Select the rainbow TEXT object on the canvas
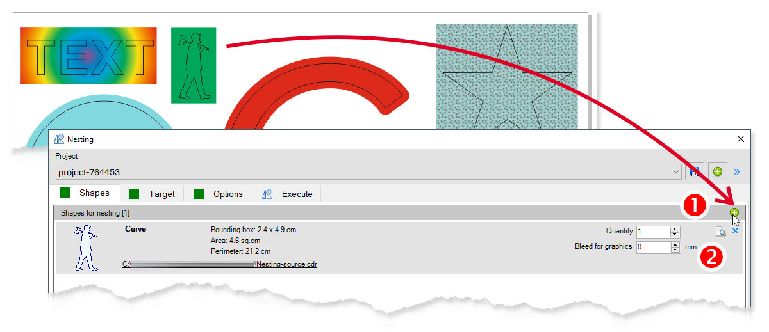Image resolution: width=769 pixels, height=332 pixels. 88,56
